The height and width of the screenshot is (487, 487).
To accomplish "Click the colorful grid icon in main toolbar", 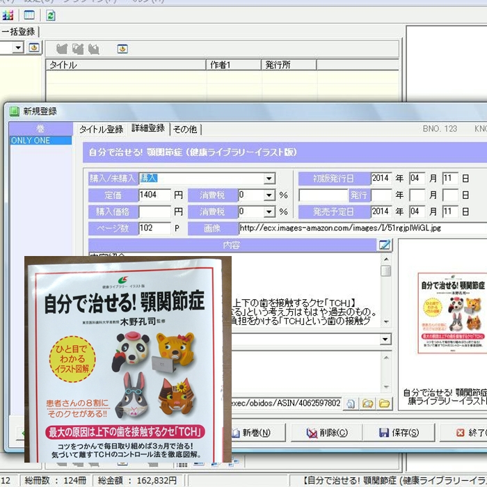I will 8,15.
